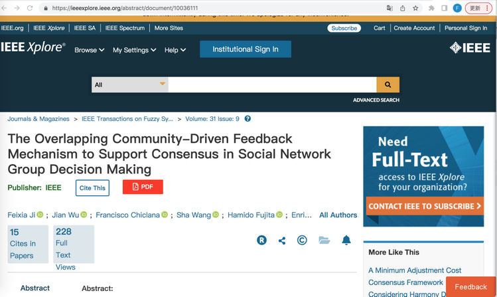Expand the Browse menu

click(89, 50)
